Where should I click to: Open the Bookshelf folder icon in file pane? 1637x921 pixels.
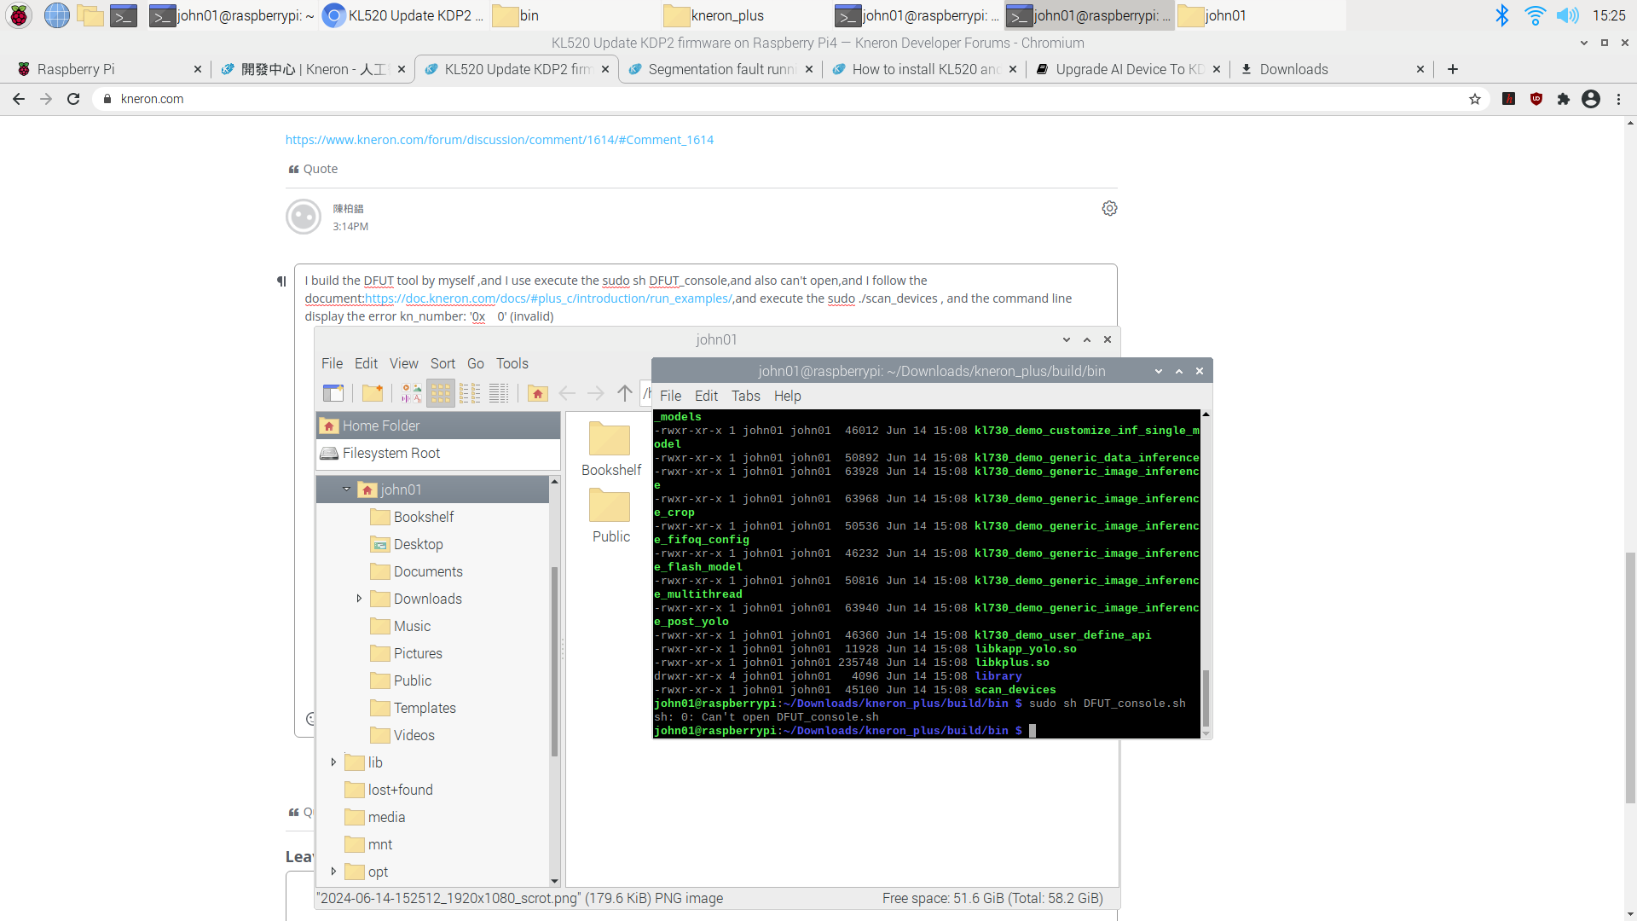point(610,449)
